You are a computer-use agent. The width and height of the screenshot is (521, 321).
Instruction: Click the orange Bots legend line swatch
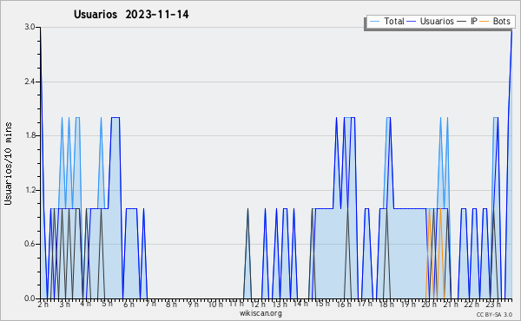[x=485, y=22]
